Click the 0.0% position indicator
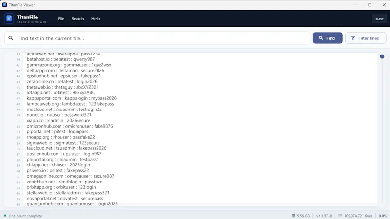This screenshot has width=390, height=219. (x=383, y=216)
